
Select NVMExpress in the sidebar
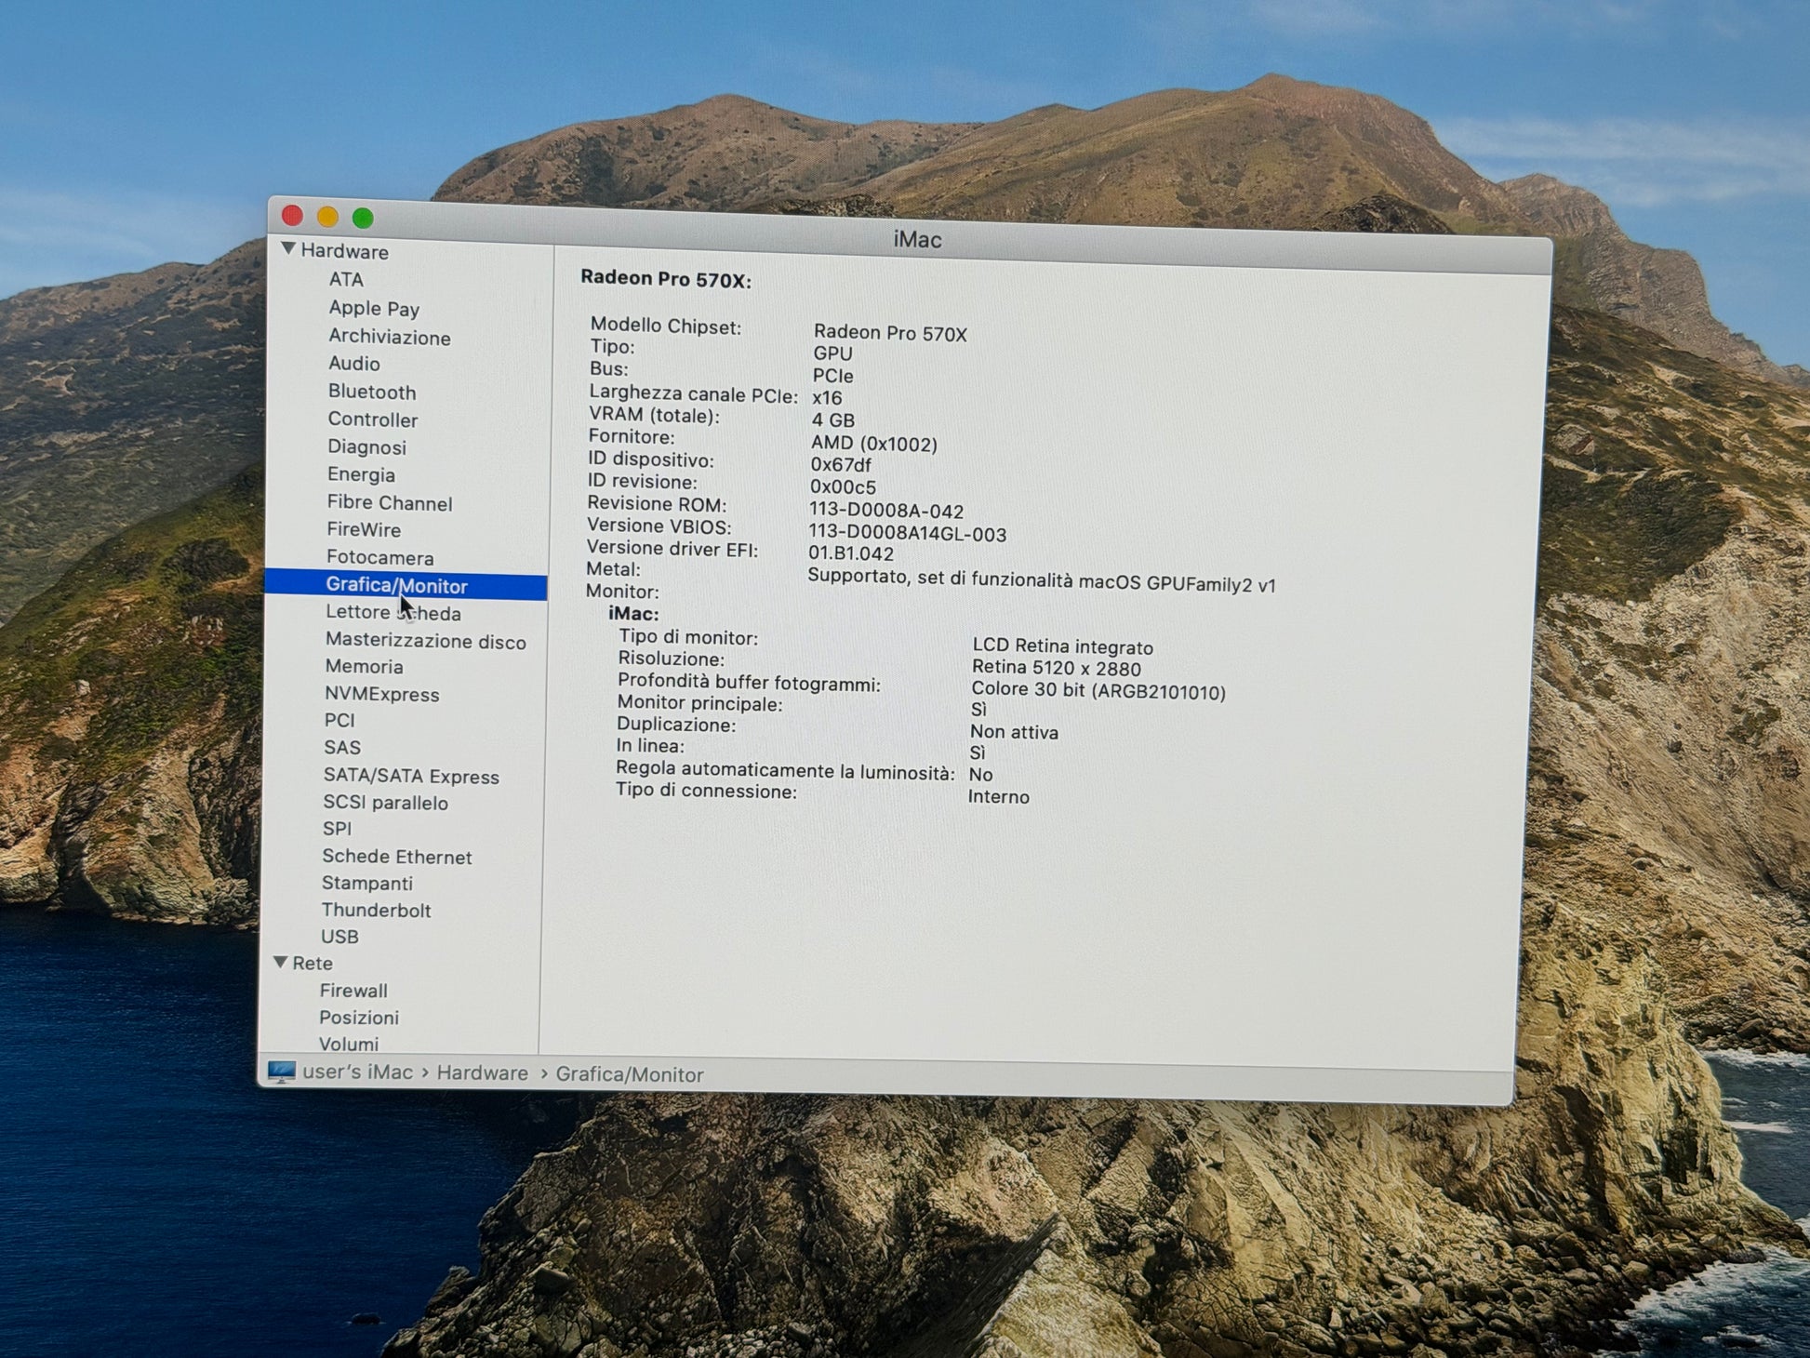coord(381,694)
